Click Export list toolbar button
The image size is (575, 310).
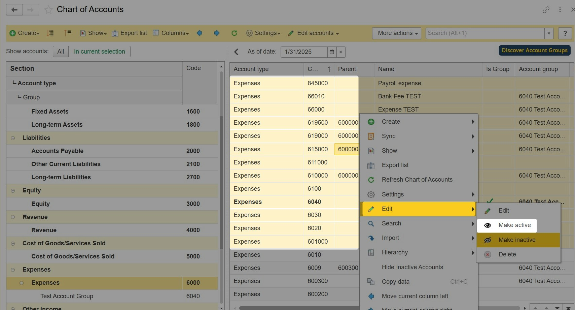[x=130, y=33]
